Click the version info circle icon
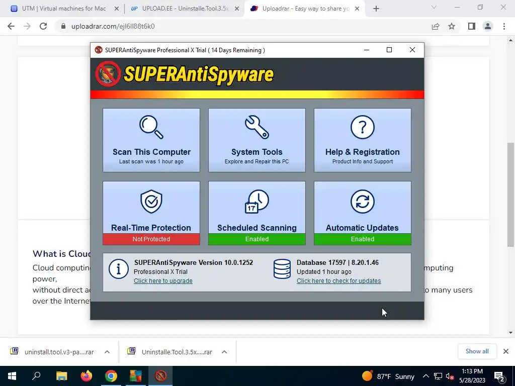515x386 pixels. click(119, 269)
